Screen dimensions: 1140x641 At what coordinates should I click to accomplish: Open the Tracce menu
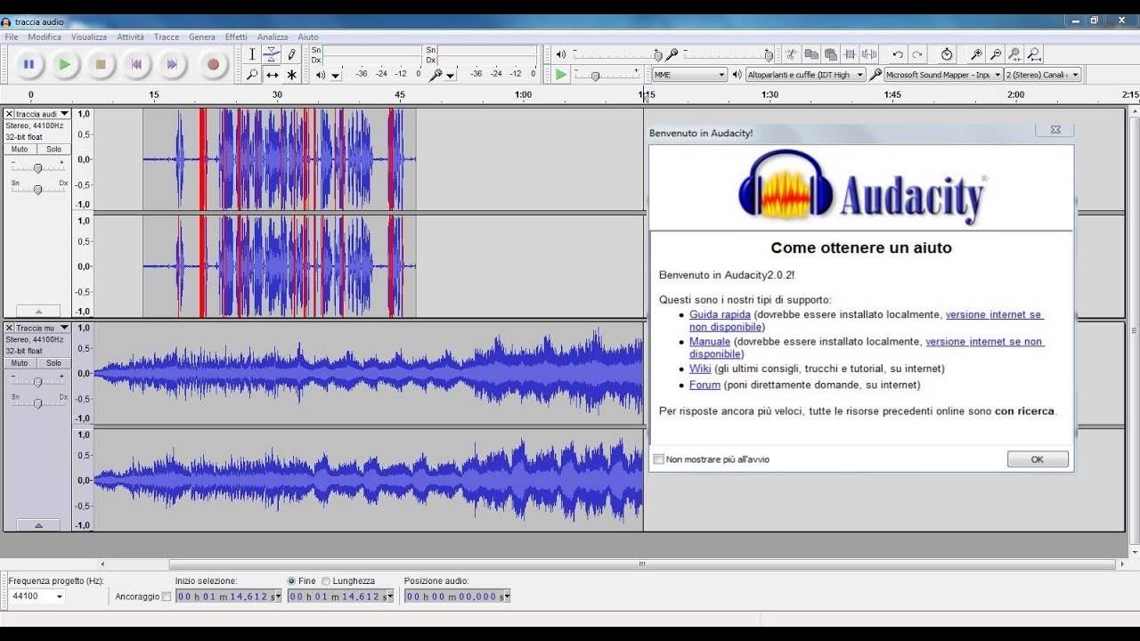point(167,37)
